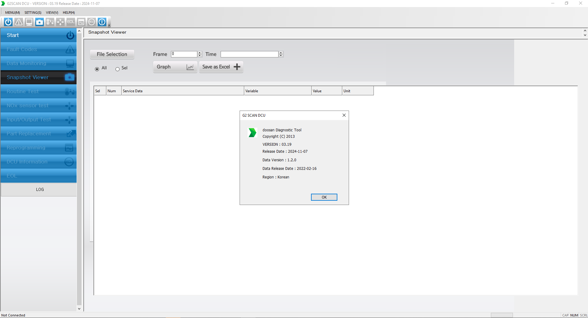Click sidebar scrollbar up arrow
The image size is (588, 318).
[x=79, y=31]
